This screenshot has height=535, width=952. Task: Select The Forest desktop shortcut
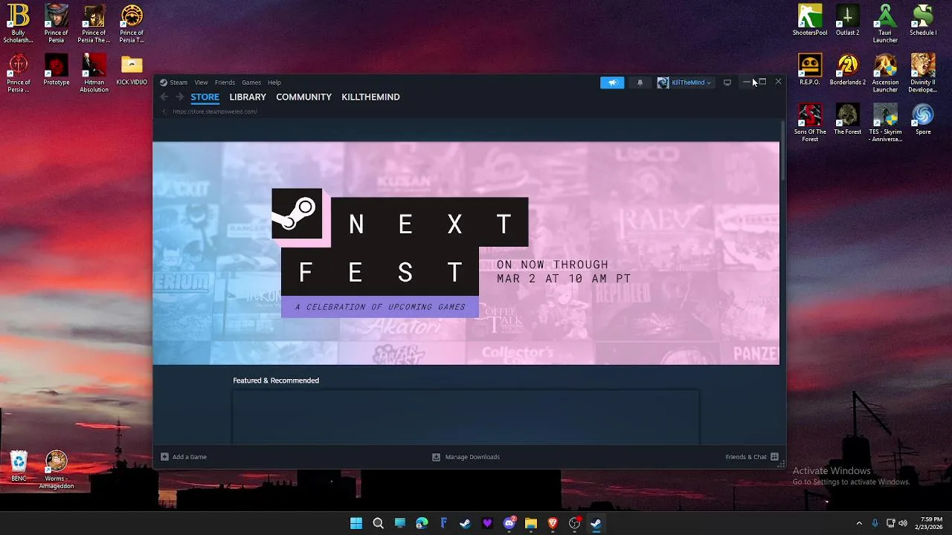[847, 120]
